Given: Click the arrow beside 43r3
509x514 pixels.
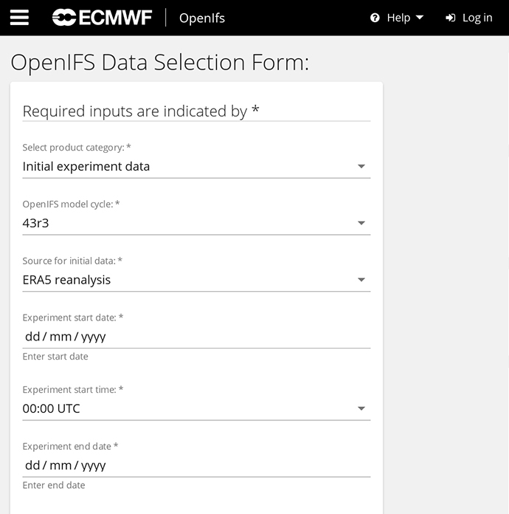Looking at the screenshot, I should pos(361,223).
